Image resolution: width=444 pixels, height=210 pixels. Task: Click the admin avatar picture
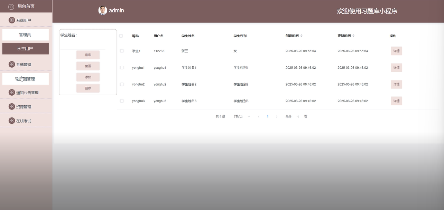(103, 10)
